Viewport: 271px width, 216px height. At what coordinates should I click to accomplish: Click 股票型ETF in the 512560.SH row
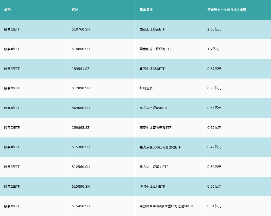[x=12, y=167]
